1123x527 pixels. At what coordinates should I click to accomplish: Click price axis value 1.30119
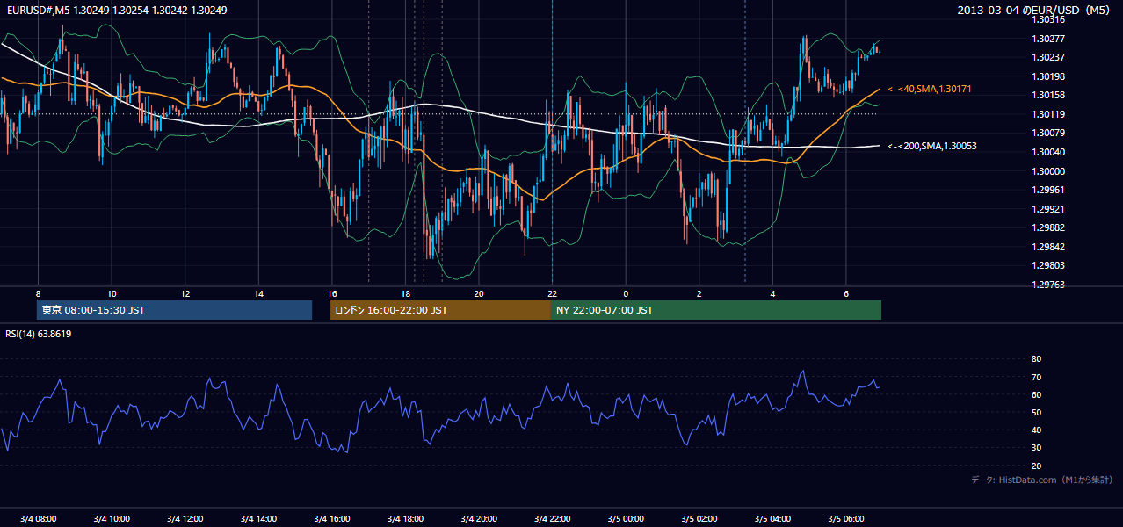(x=1047, y=114)
